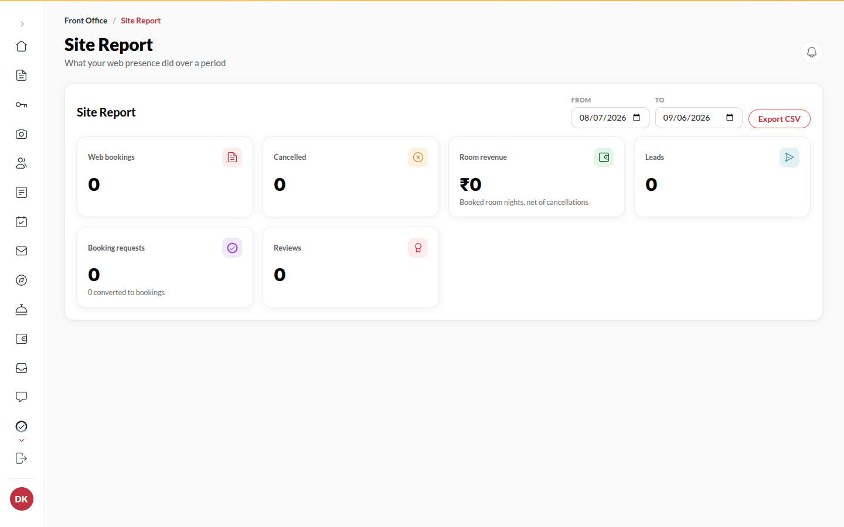Click the Site Report breadcrumb link
Viewport: 844px width, 527px height.
tap(141, 20)
